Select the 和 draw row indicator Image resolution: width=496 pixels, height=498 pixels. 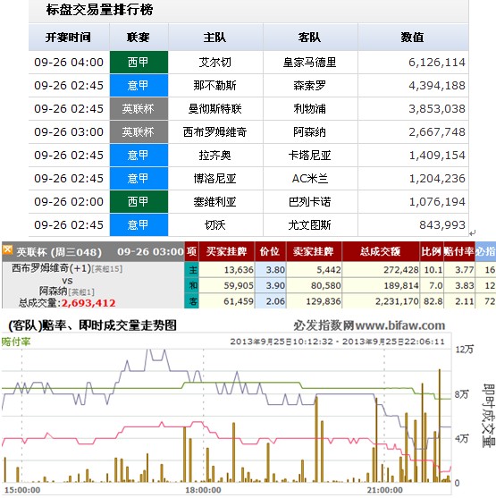coord(193,285)
